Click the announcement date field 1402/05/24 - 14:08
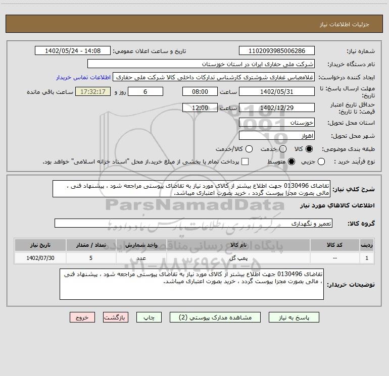 click(73, 51)
